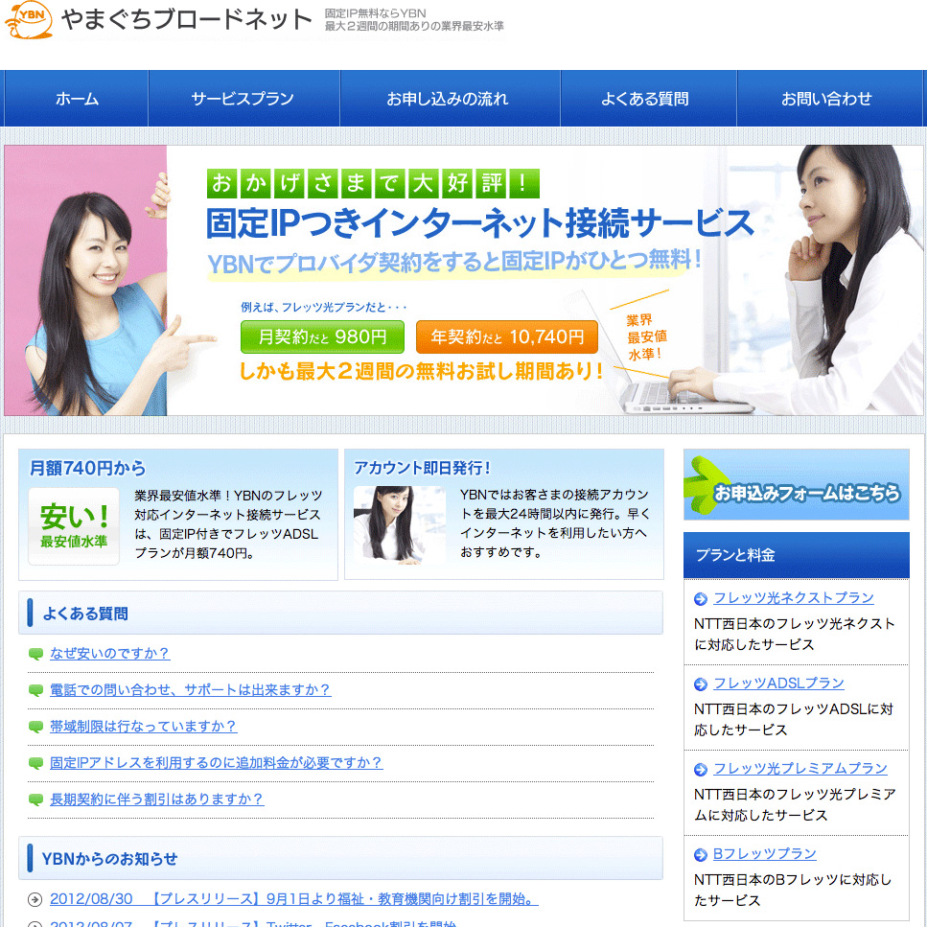Image resolution: width=927 pixels, height=927 pixels.
Task: Click the やまぐちブロードネット site title
Action: point(187,19)
